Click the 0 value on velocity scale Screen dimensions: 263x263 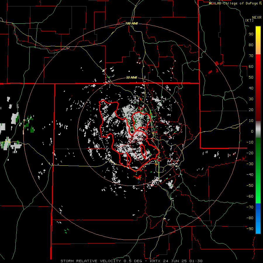pos(252,131)
